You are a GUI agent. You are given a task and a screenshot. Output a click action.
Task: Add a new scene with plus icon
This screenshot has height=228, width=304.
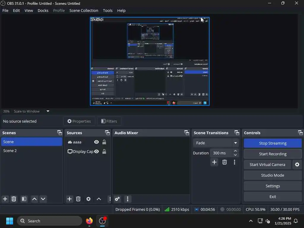pyautogui.click(x=5, y=199)
